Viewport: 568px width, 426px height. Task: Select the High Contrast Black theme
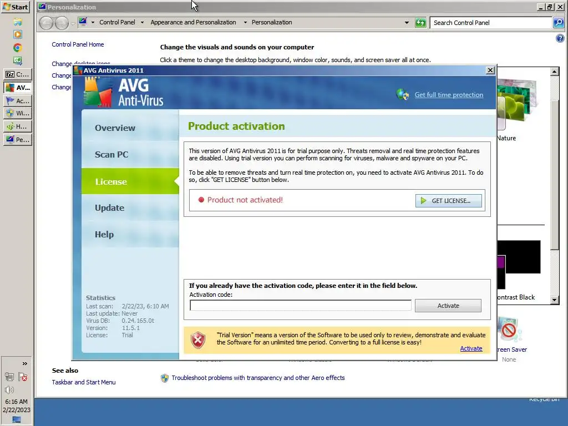519,265
